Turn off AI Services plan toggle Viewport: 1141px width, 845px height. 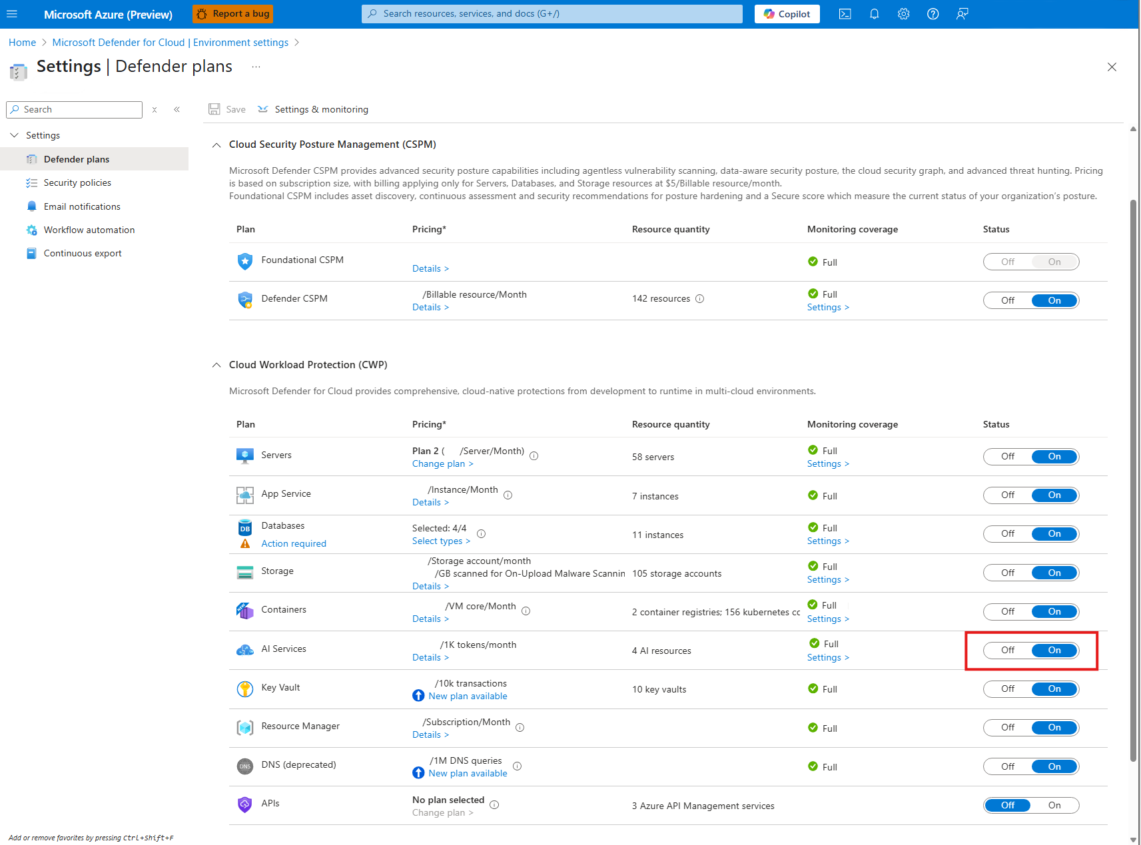pyautogui.click(x=1008, y=650)
